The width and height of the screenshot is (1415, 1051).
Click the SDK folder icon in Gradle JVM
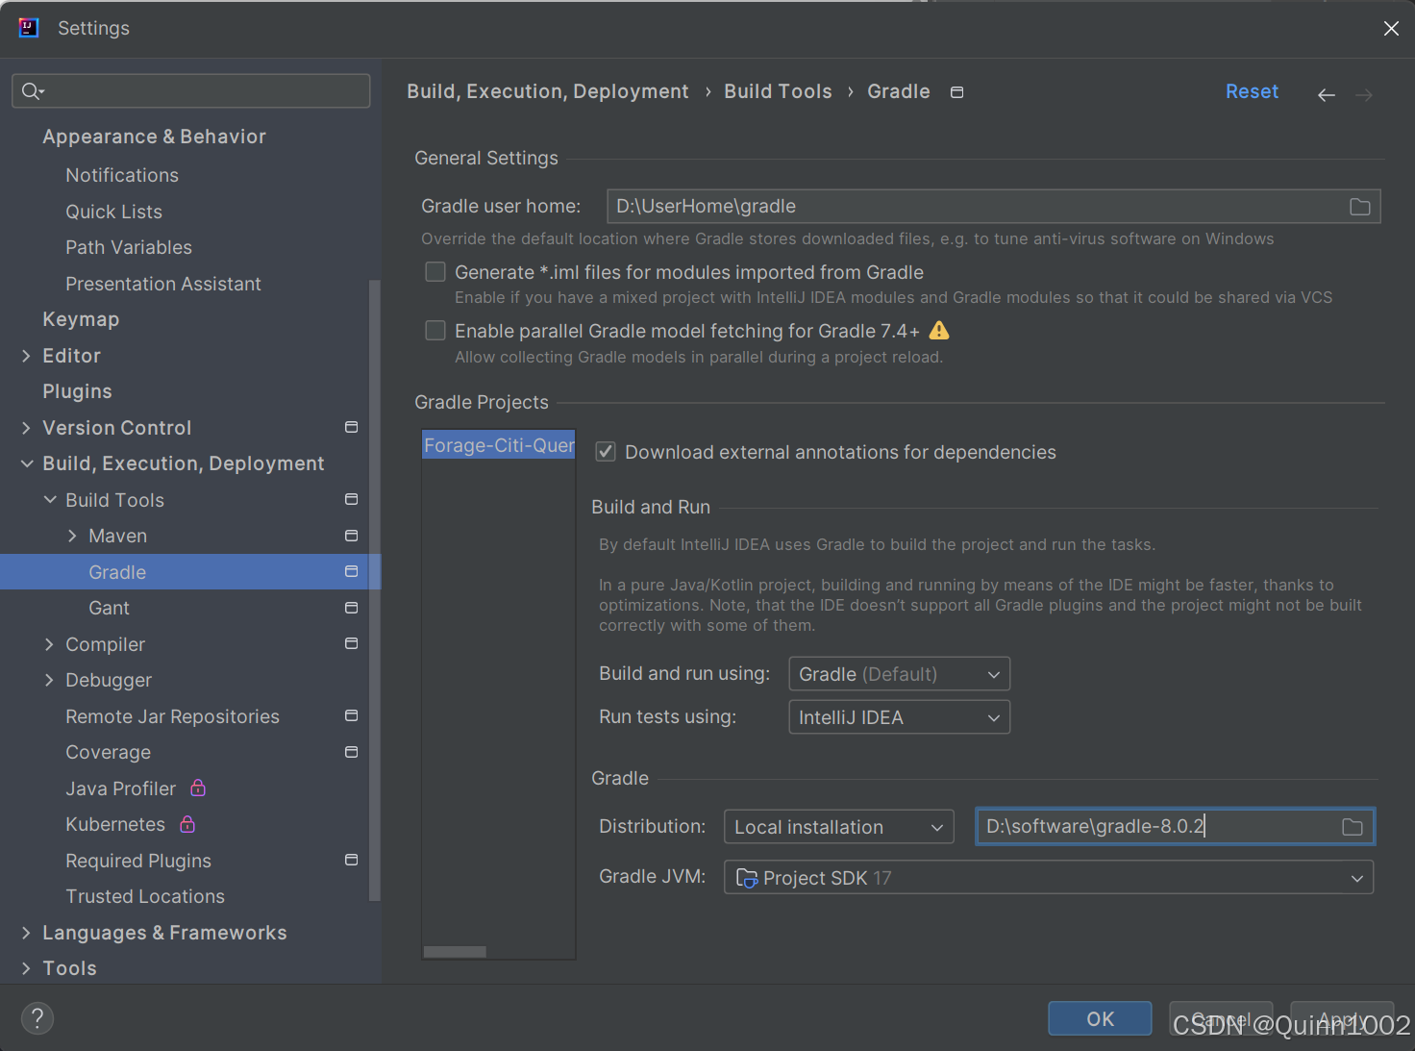coord(747,878)
